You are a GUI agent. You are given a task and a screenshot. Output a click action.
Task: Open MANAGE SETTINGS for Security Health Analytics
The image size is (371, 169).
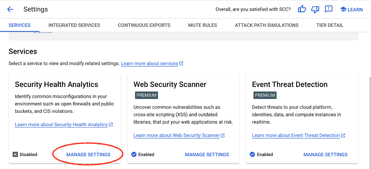coord(88,154)
